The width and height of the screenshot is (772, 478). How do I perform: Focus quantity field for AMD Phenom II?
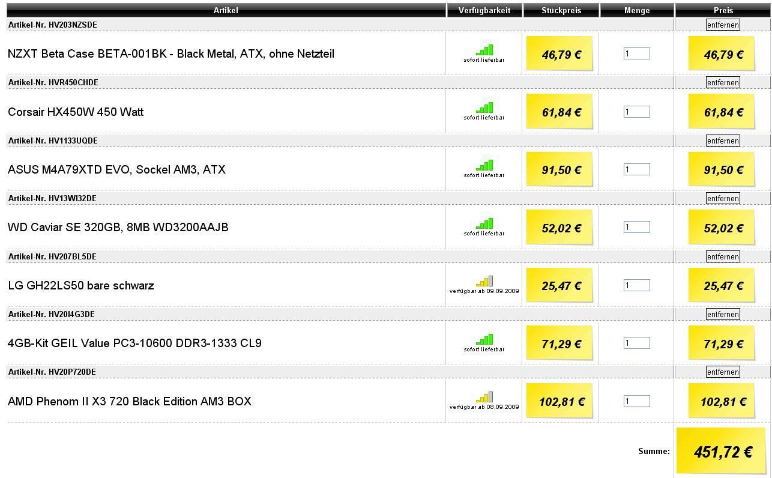coord(637,401)
